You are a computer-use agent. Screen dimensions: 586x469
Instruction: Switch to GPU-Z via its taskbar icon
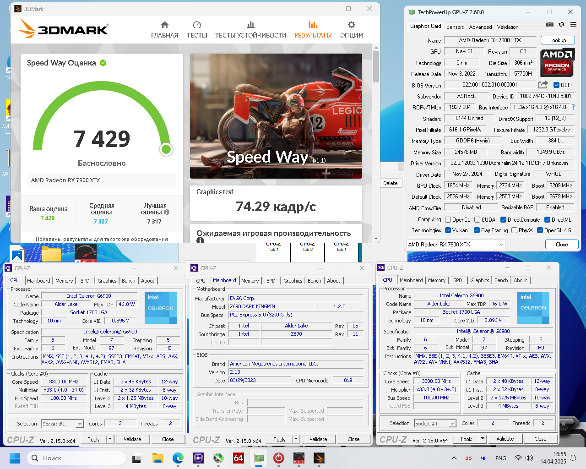click(259, 458)
